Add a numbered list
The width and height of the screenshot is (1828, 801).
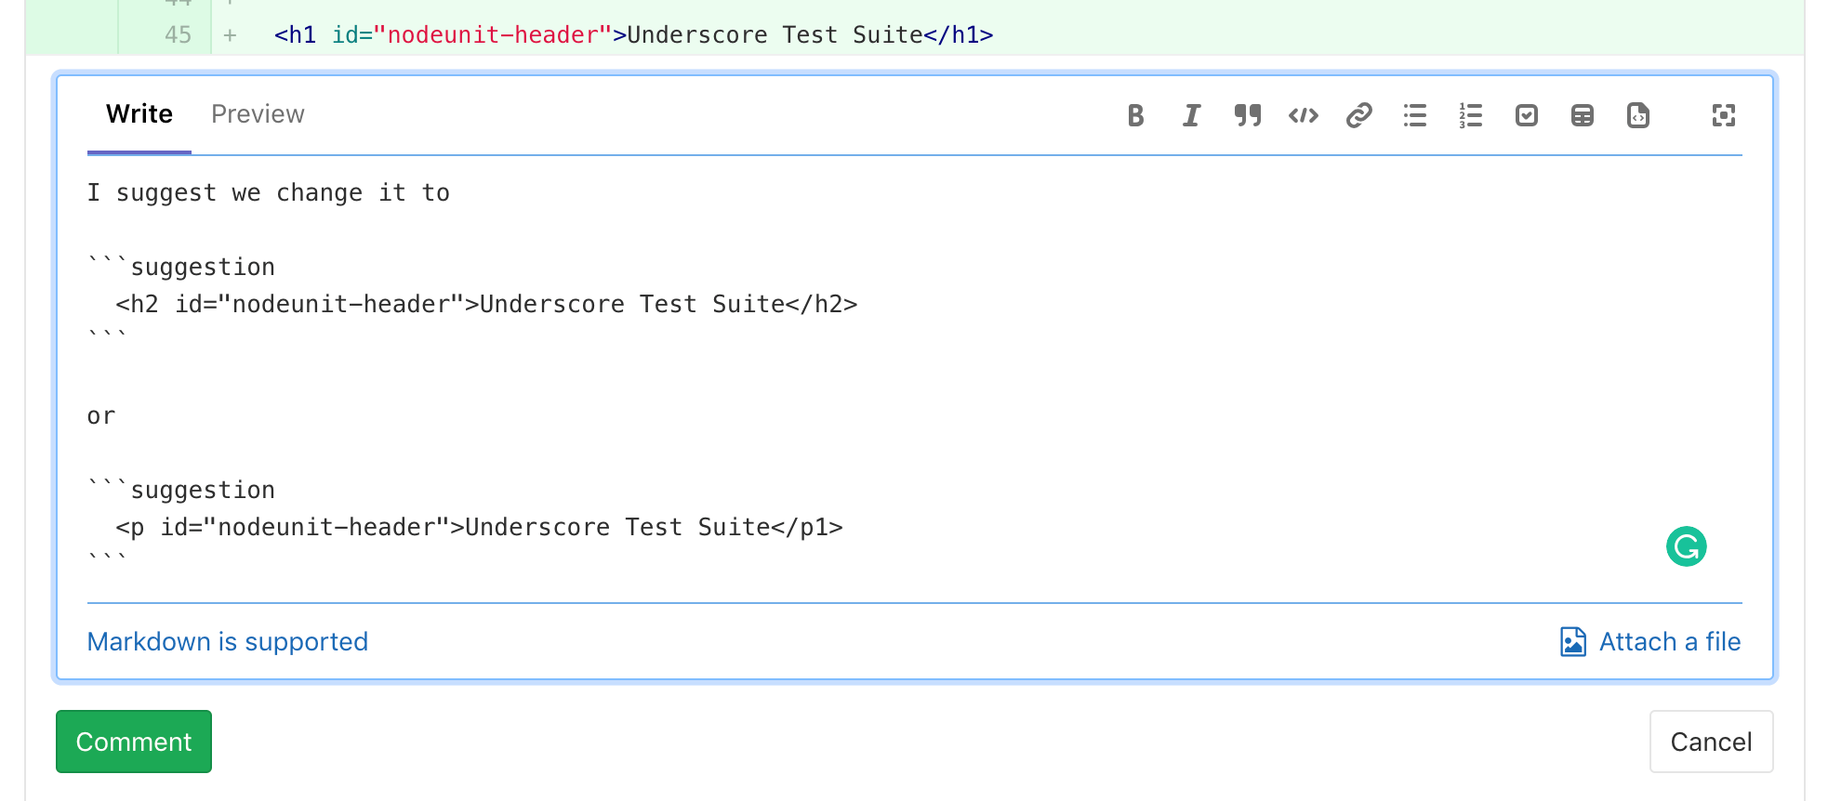point(1470,115)
